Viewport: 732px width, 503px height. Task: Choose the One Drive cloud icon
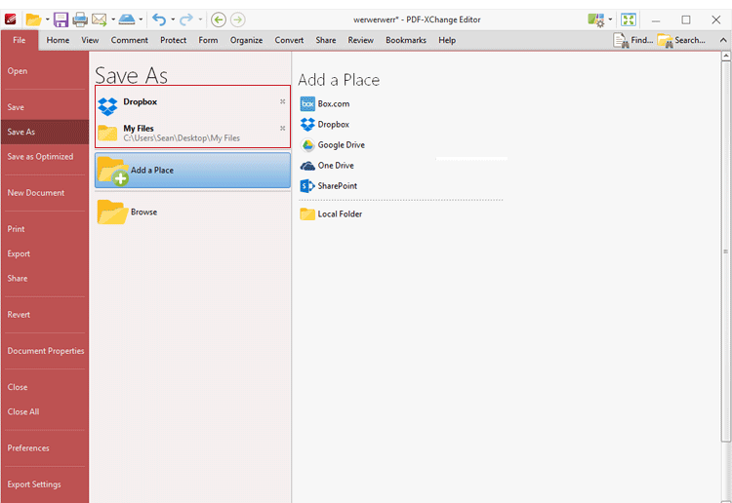click(x=307, y=166)
